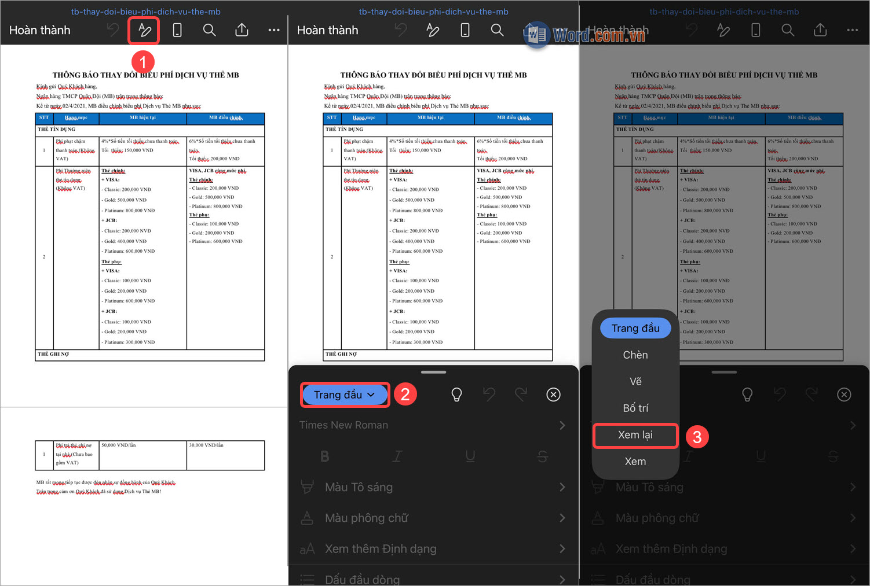
Task: Expand Dấu đầu dòng bullets on the middle screen
Action: click(433, 578)
